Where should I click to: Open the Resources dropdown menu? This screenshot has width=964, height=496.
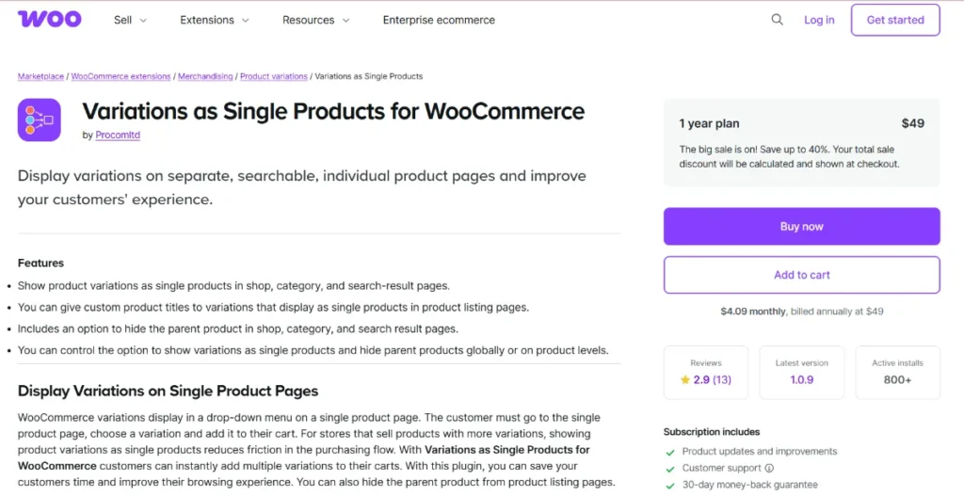pyautogui.click(x=315, y=20)
